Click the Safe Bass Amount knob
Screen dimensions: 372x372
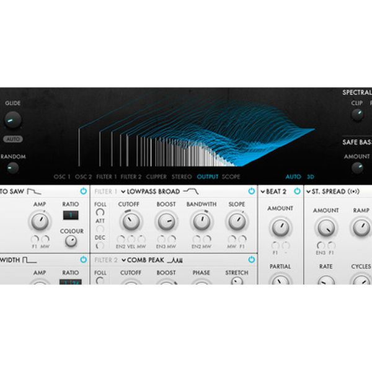(x=357, y=167)
